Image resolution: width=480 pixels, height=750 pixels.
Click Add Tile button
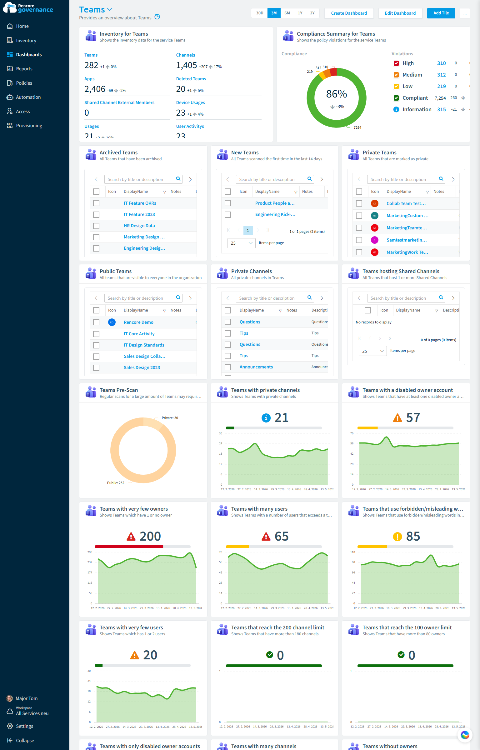441,13
